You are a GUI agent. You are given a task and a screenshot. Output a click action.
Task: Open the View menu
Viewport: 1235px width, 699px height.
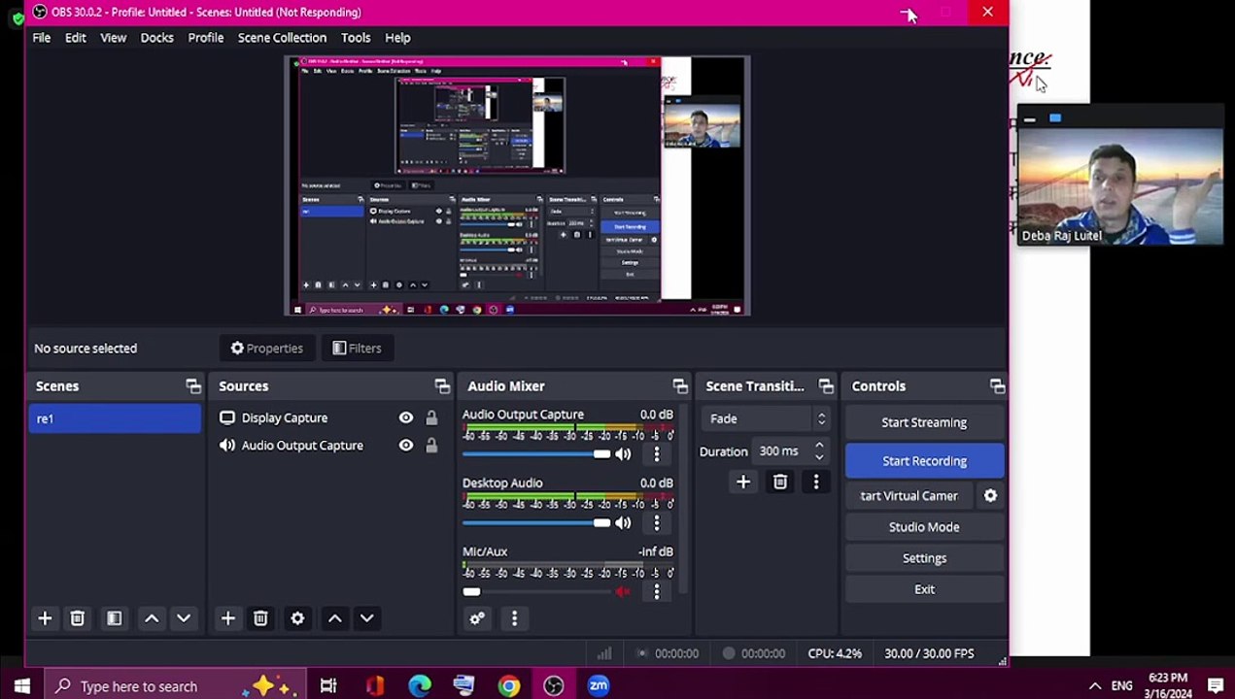(114, 38)
